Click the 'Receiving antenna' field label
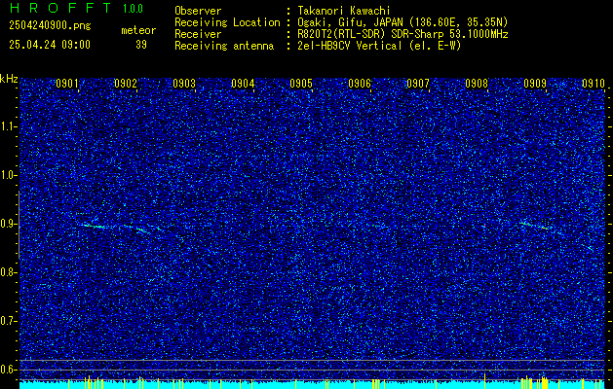 coord(224,46)
